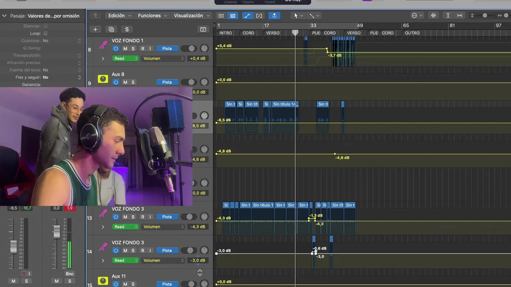511x287 pixels.
Task: Click the vertical auto zoom icon
Action: [448, 16]
